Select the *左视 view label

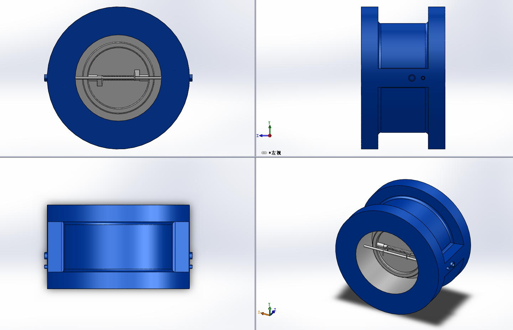[x=275, y=153]
